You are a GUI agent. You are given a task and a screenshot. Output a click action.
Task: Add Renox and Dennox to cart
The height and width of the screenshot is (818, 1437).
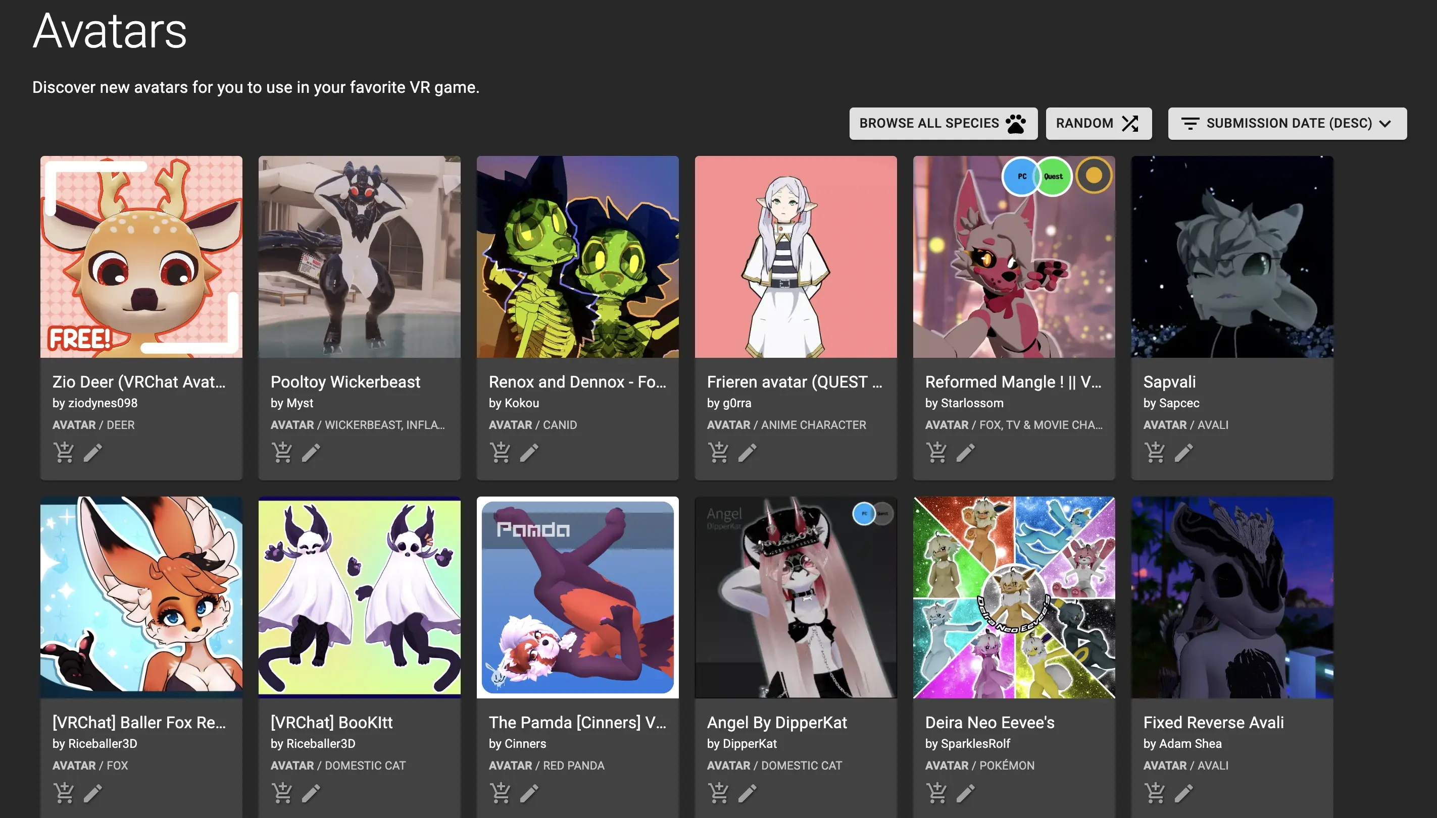point(500,452)
